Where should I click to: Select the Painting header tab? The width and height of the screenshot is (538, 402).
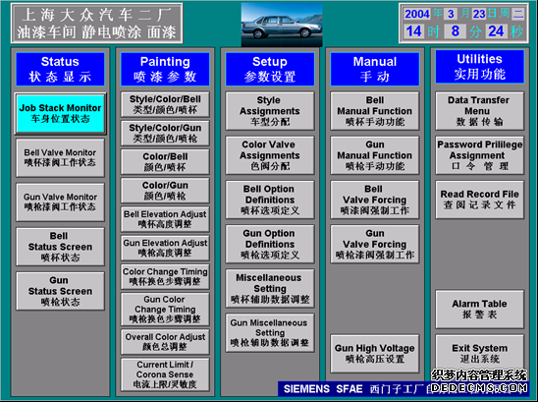pyautogui.click(x=165, y=69)
